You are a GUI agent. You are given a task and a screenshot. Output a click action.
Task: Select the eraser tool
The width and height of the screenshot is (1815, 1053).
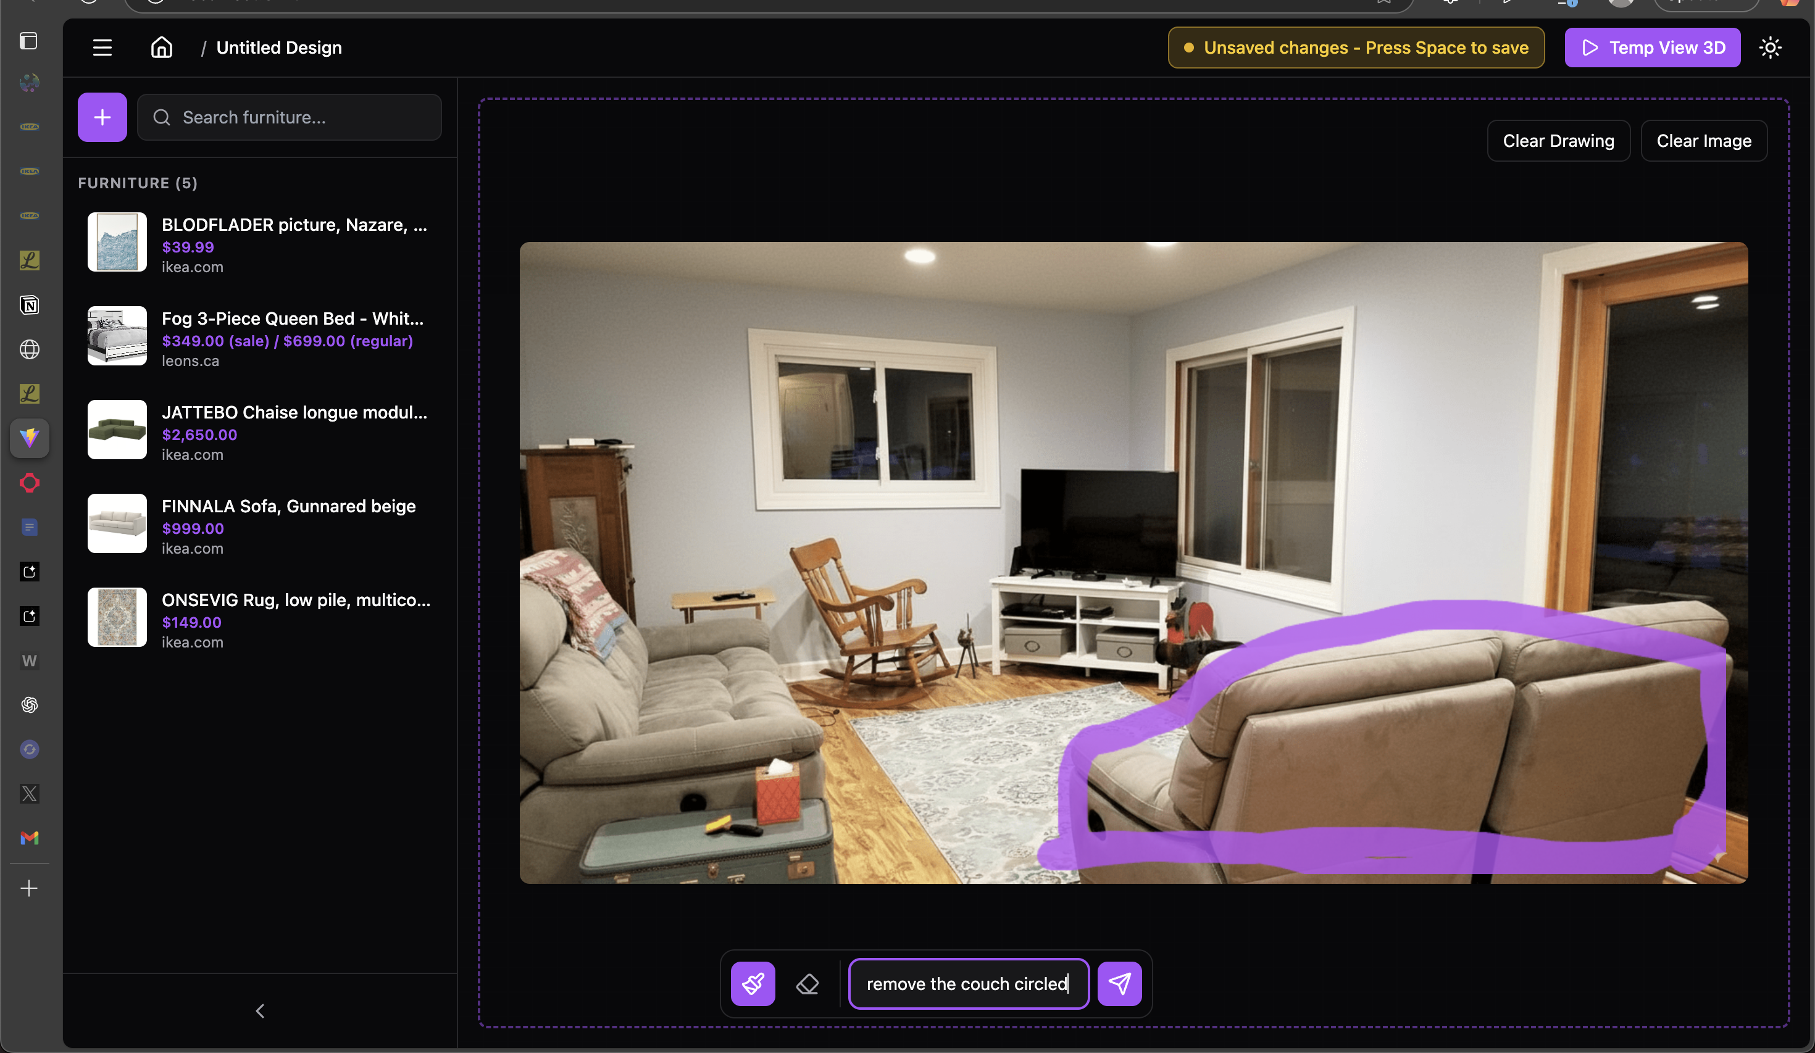807,984
